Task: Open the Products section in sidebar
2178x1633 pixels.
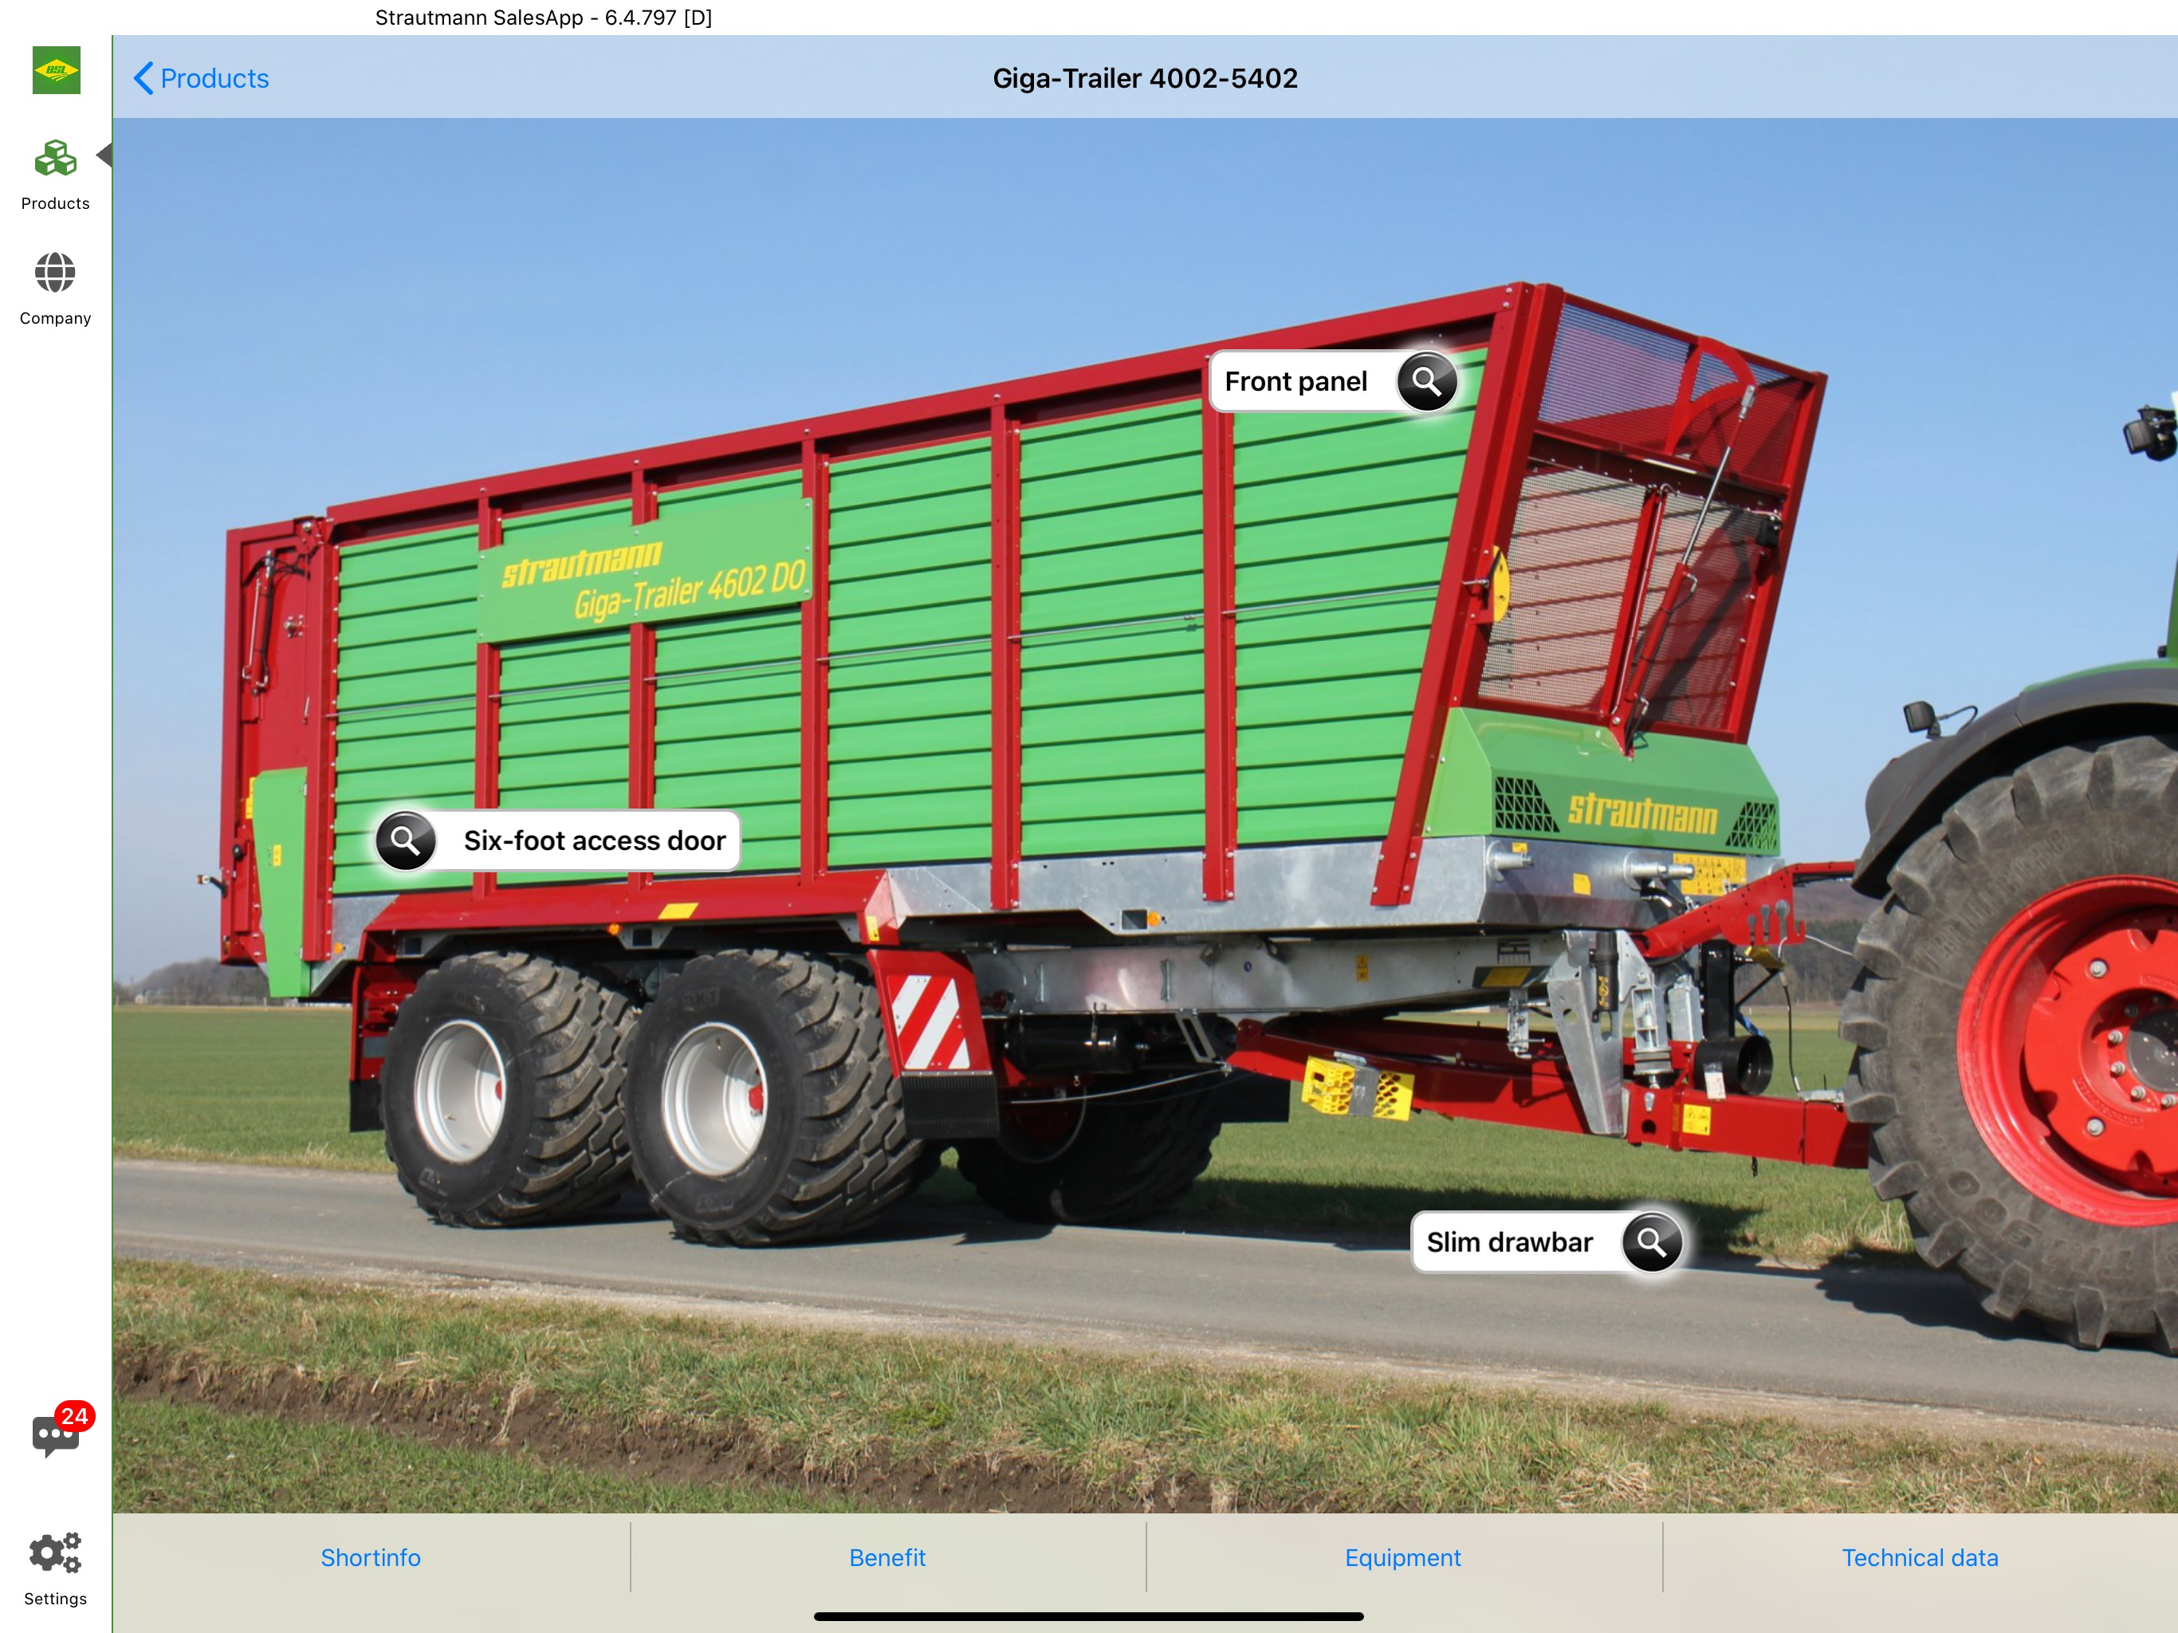Action: pos(55,175)
